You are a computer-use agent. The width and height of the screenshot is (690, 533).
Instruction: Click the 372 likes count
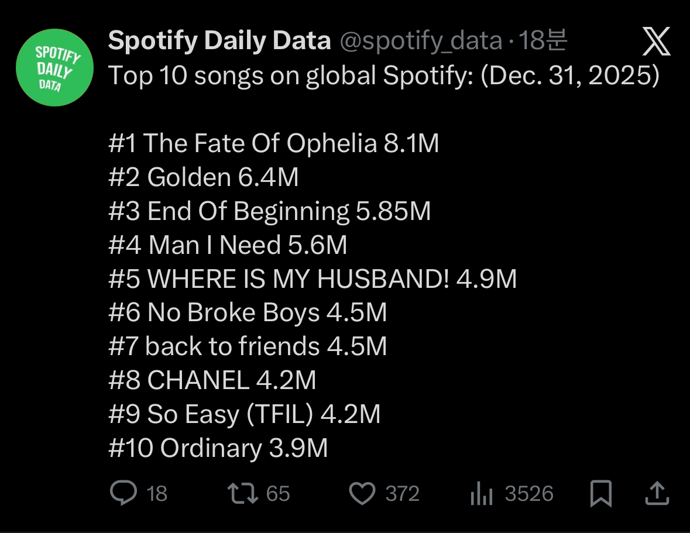pos(403,494)
